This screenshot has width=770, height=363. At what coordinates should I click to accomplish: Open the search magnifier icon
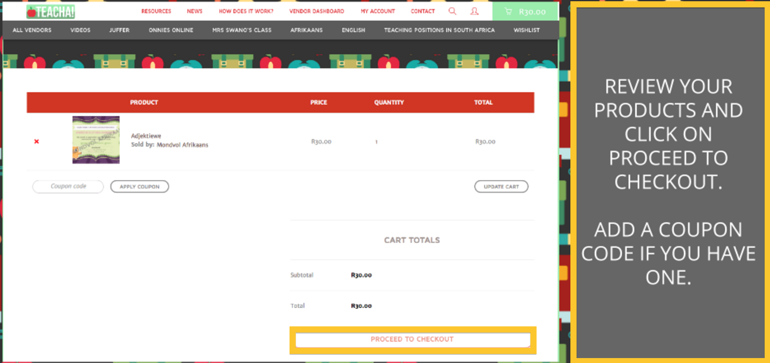tap(452, 11)
